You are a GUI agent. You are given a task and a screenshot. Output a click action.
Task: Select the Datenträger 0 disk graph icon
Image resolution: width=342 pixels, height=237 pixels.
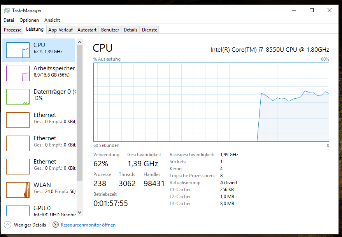(x=18, y=97)
